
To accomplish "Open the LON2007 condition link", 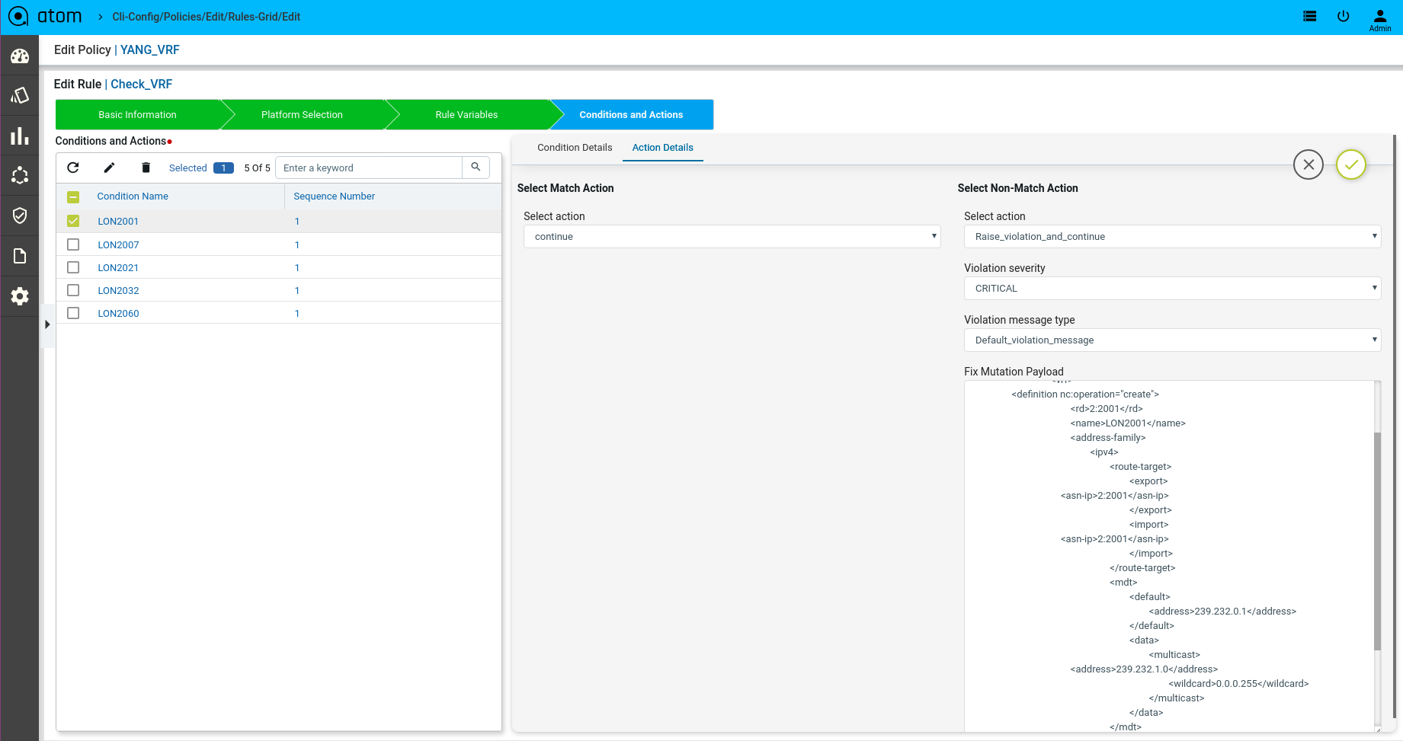I will 118,245.
